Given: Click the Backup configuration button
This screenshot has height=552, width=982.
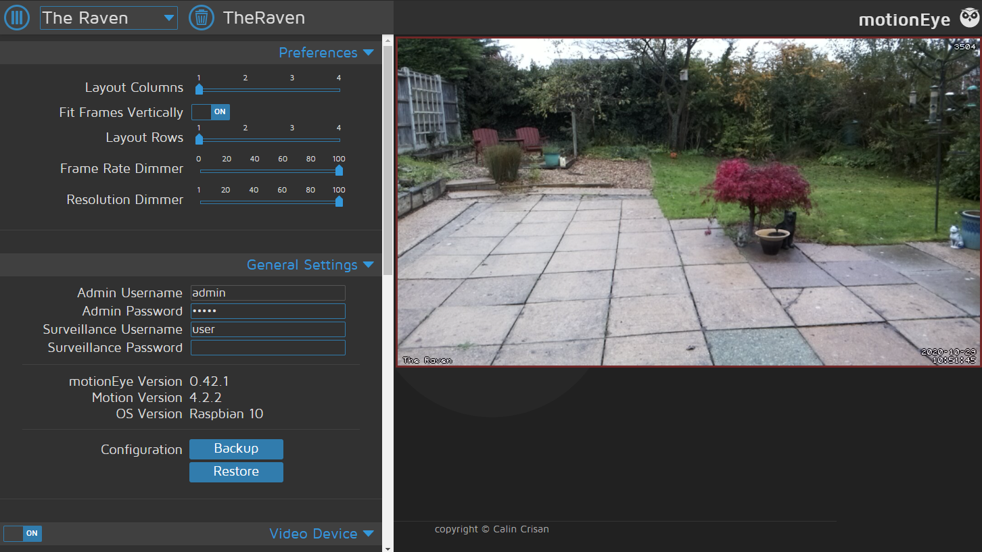Looking at the screenshot, I should coord(236,449).
